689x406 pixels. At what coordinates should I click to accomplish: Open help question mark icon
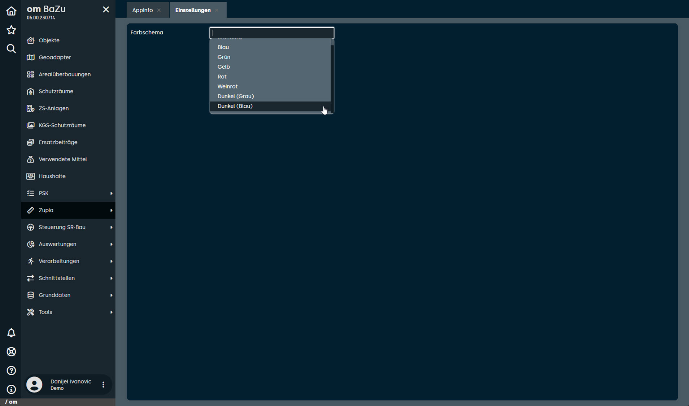(11, 371)
